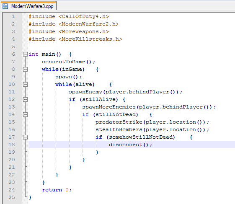Click the int keyword on line 6
This screenshot has height=204, width=235.
tap(34, 54)
